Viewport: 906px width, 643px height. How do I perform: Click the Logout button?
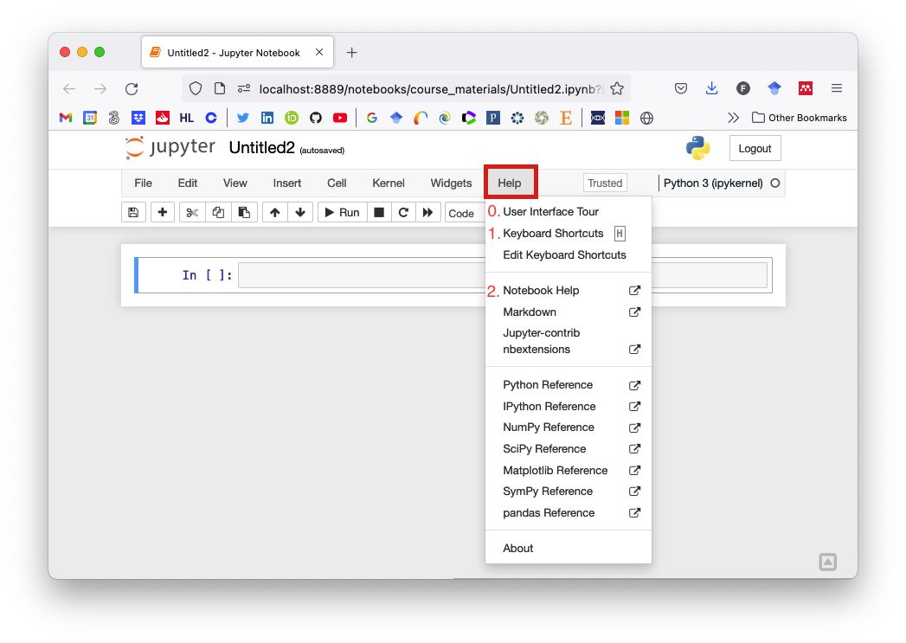pyautogui.click(x=755, y=149)
